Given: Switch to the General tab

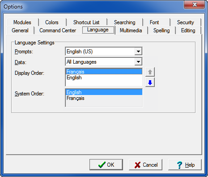Looking at the screenshot, I should coord(20,30).
